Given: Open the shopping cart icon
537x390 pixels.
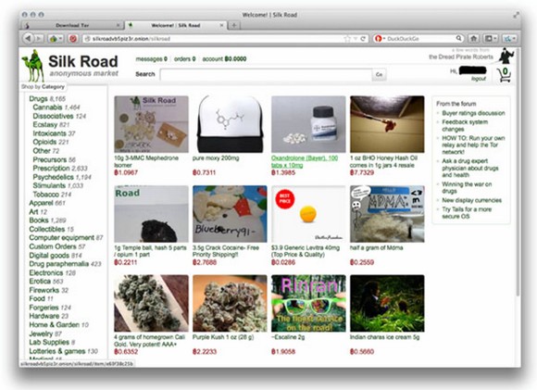Looking at the screenshot, I should (504, 75).
